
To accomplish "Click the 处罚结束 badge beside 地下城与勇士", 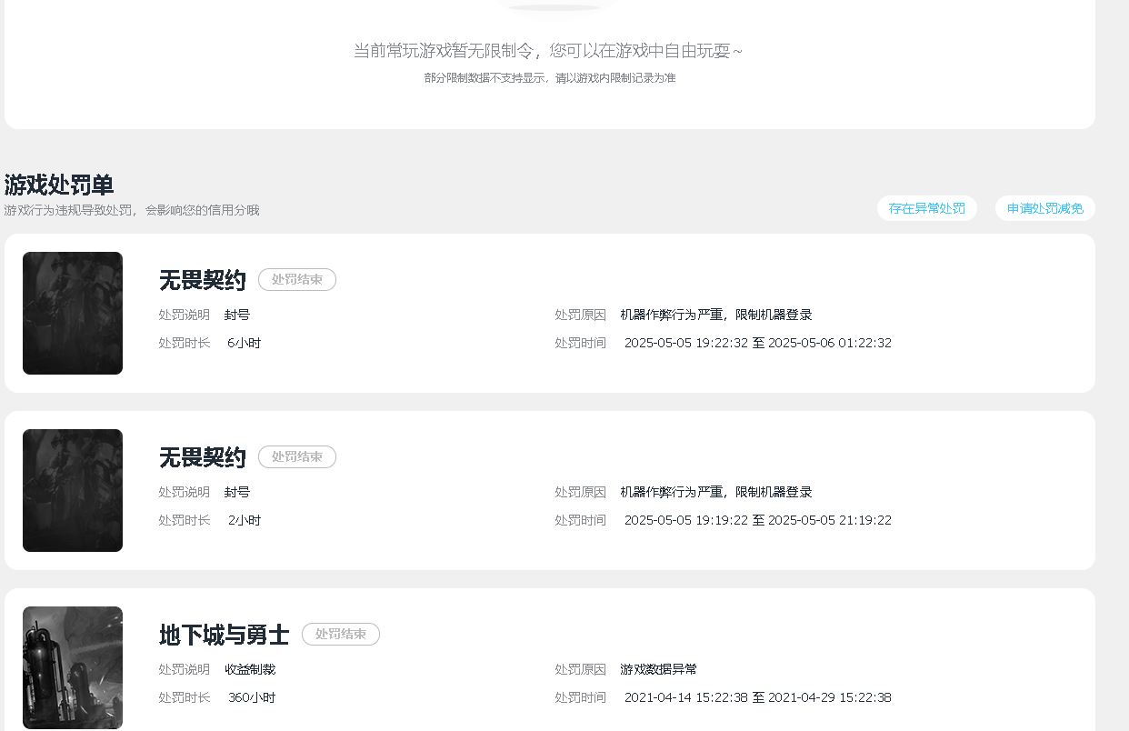I will 340,635.
